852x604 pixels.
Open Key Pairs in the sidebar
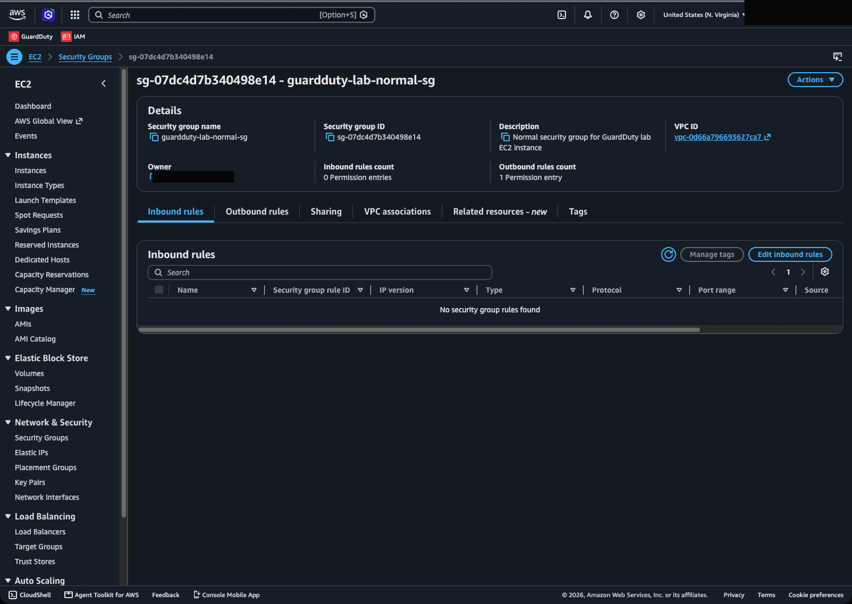(30, 482)
